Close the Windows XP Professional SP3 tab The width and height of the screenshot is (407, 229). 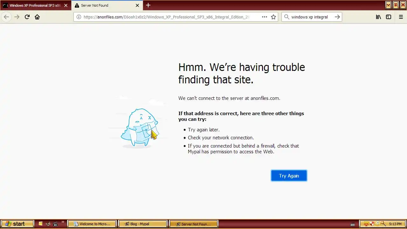coord(66,5)
